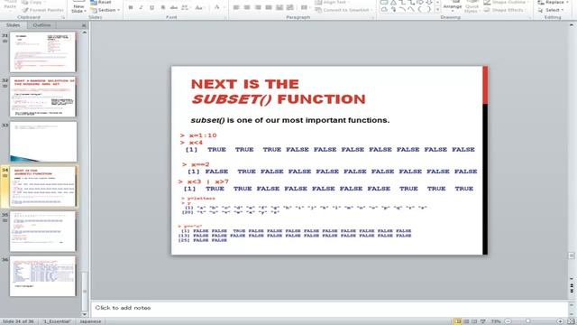This screenshot has height=325, width=577.
Task: Select slide 35 thumbnail
Action: click(x=42, y=231)
